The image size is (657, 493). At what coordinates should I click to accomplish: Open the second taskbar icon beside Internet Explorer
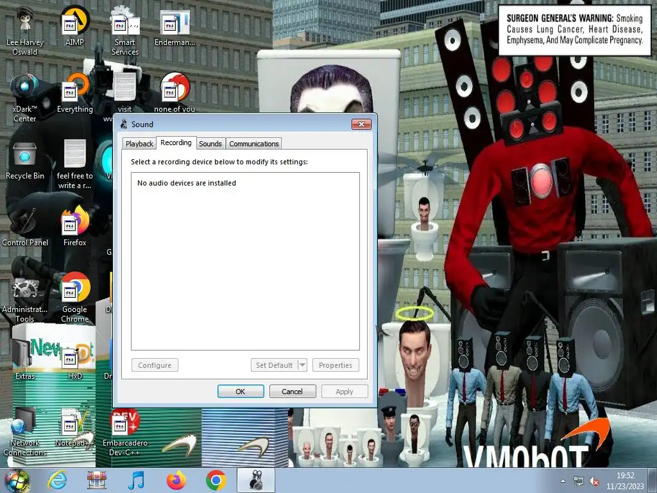97,480
